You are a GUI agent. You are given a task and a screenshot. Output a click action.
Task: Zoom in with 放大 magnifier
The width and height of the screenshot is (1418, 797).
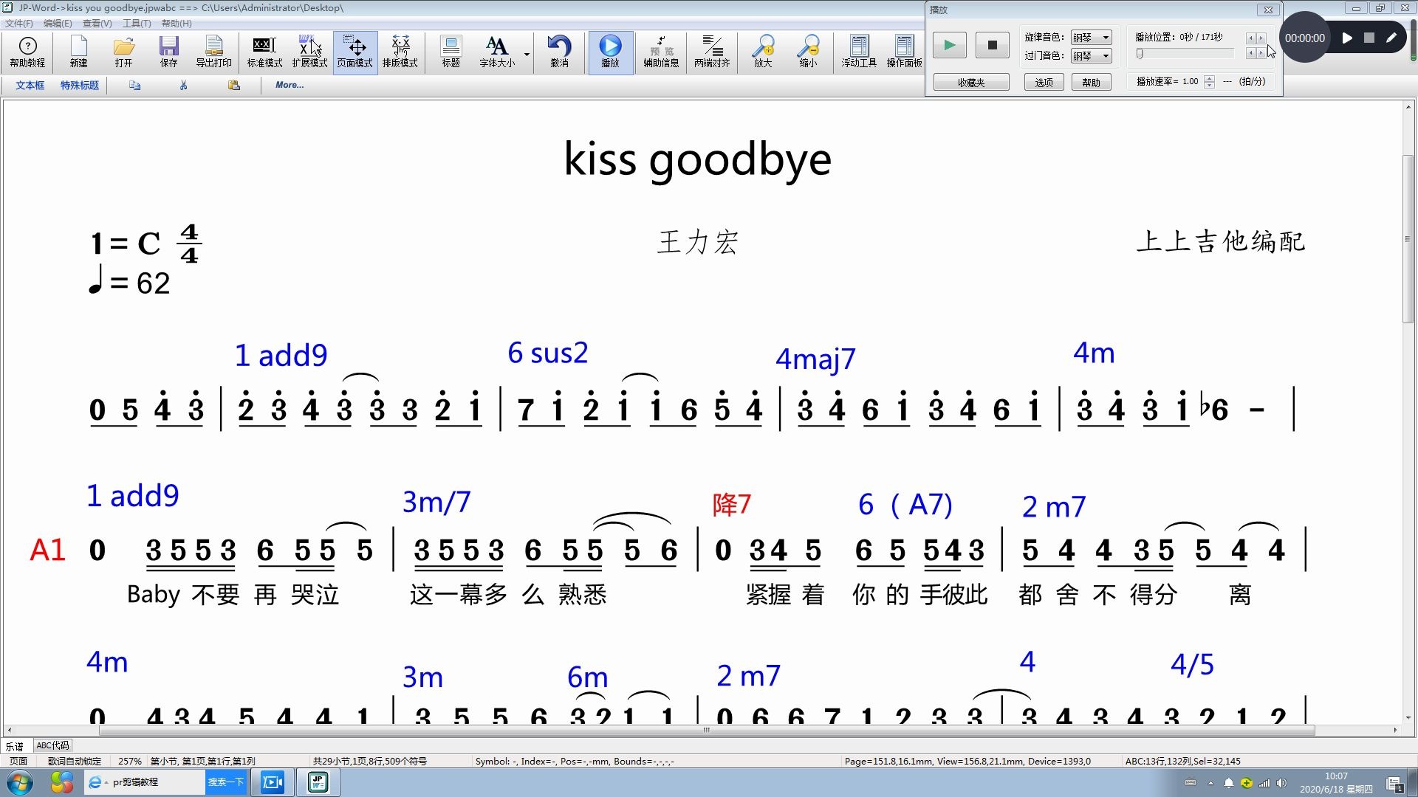[763, 52]
